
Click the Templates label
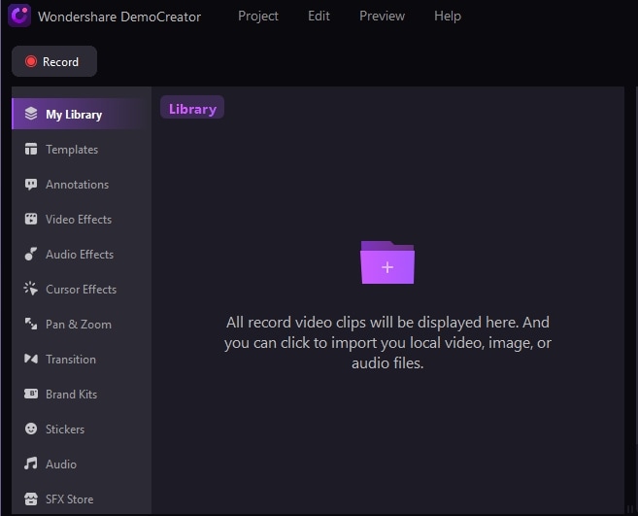point(72,150)
